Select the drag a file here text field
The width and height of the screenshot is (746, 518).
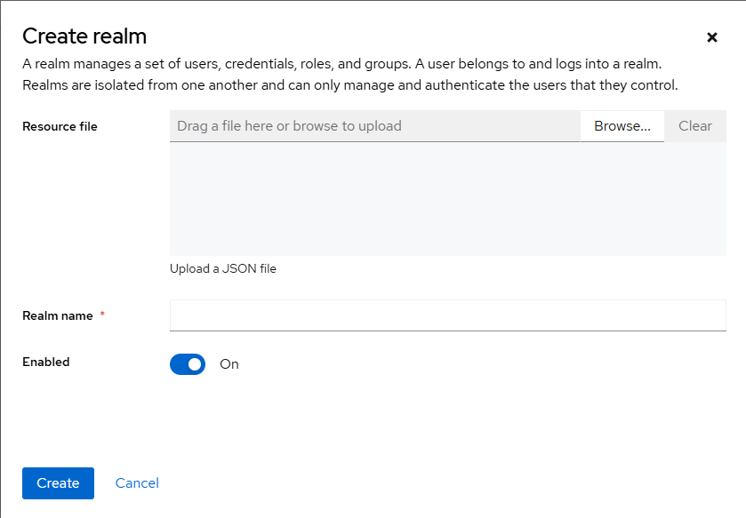pos(373,126)
